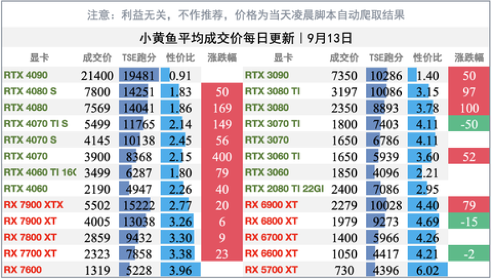Select the RX 7900 XT price 4005
Viewport: 492px width, 279px height.
97,222
